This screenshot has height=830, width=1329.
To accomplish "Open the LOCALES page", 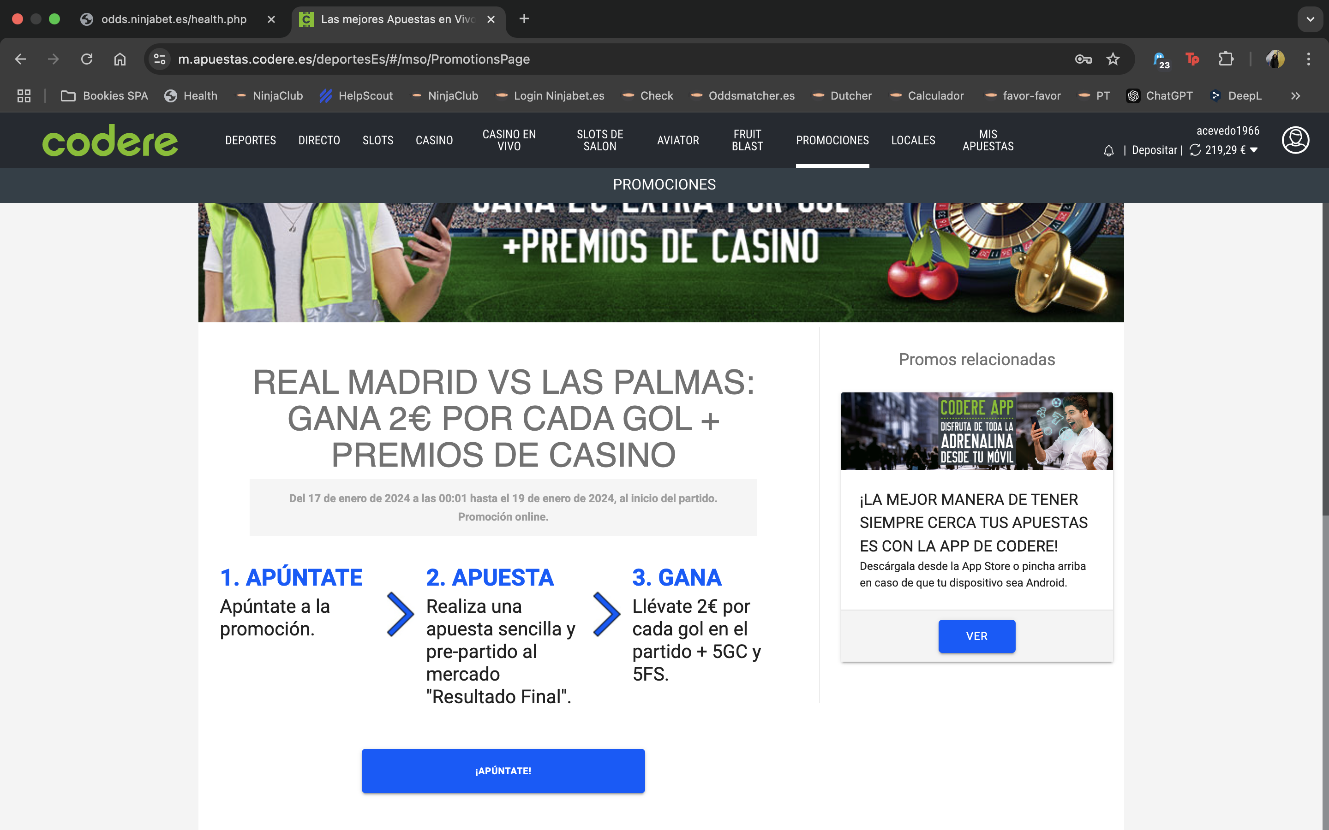I will 913,141.
